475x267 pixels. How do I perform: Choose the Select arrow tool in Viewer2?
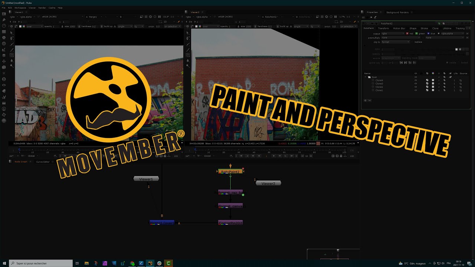click(188, 33)
